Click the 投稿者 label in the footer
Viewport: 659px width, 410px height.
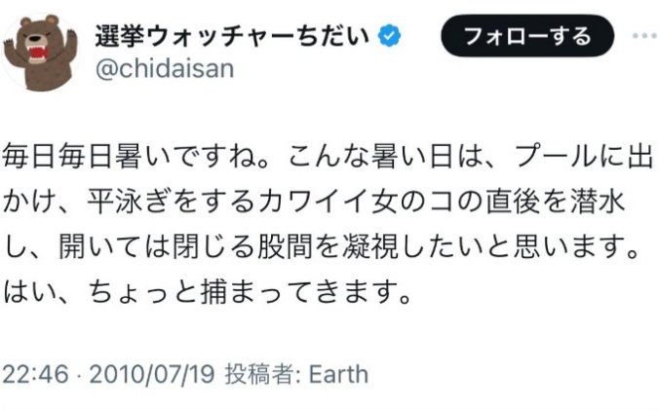coord(253,374)
